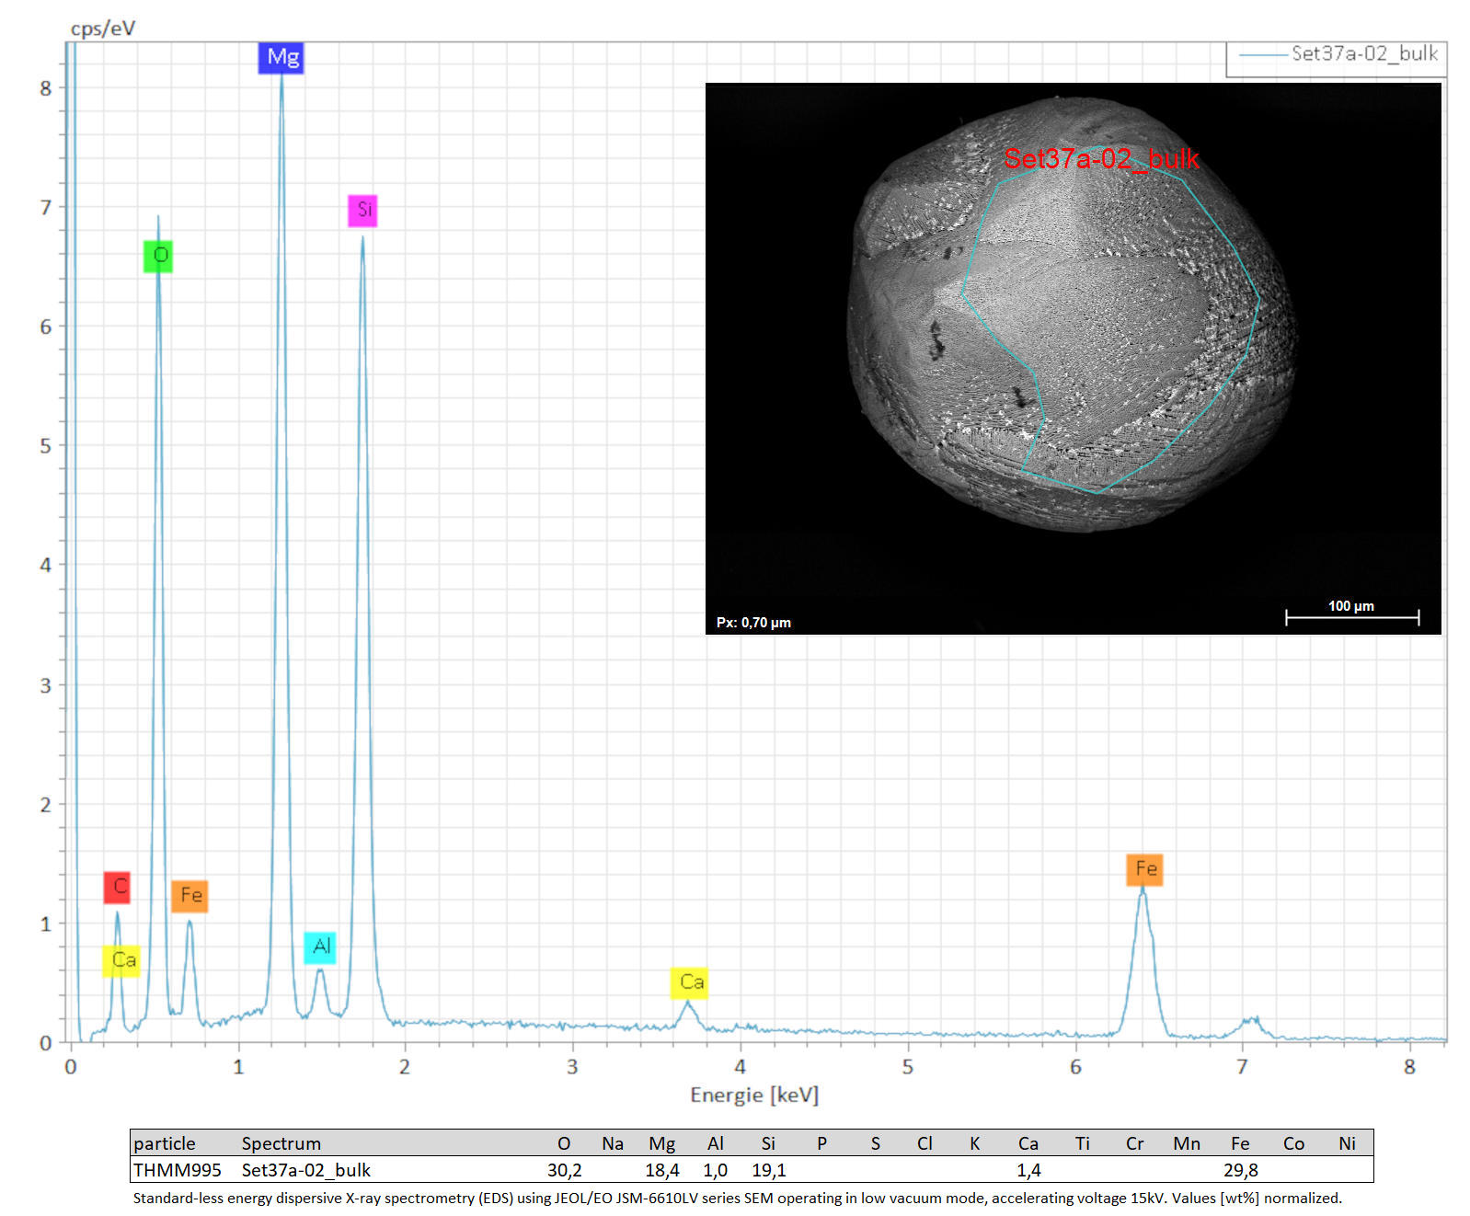Image resolution: width=1470 pixels, height=1216 pixels.
Task: Select the magnesium value 18,4
Action: [662, 1170]
